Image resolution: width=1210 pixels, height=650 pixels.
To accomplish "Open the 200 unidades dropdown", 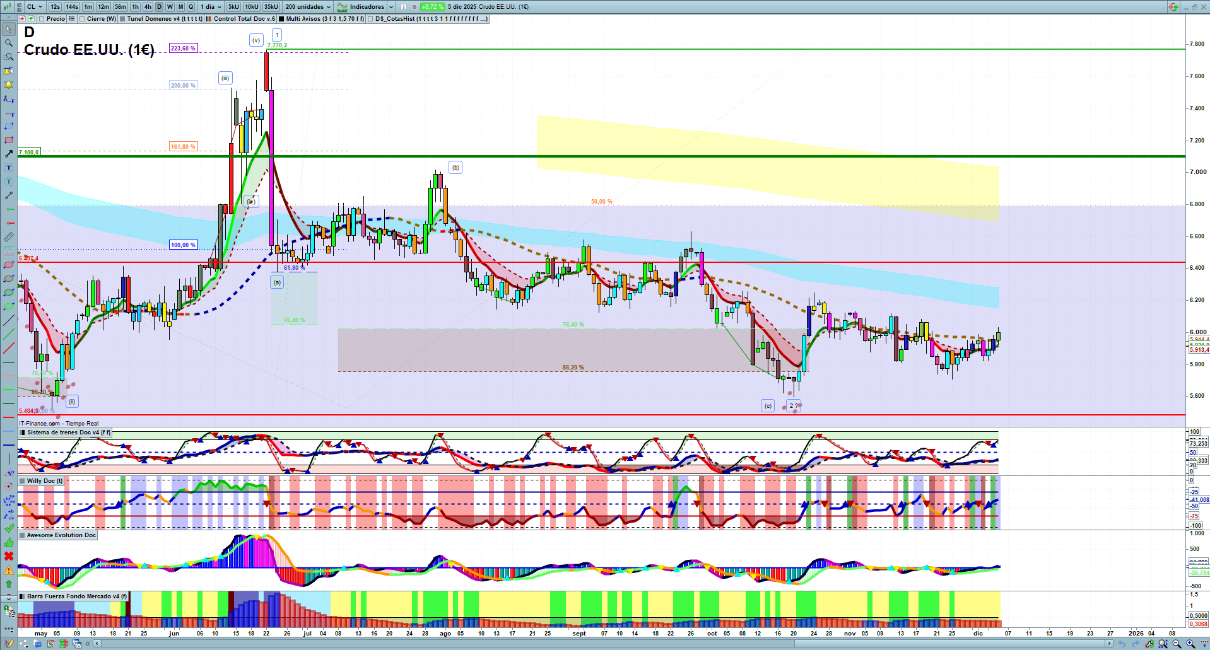I will [x=308, y=7].
